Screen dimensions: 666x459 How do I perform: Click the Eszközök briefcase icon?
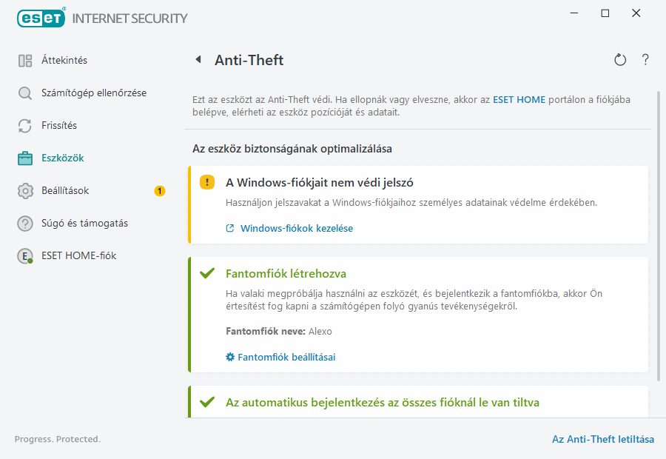pos(23,158)
